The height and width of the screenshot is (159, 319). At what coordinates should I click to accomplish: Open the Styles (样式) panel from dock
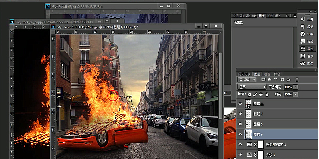pos(307,41)
